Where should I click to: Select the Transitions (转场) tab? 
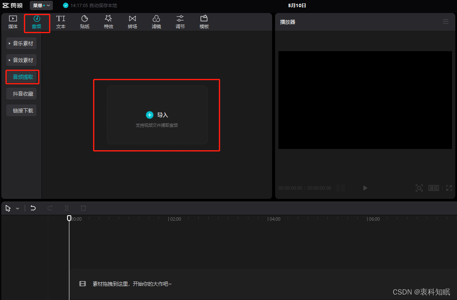132,22
